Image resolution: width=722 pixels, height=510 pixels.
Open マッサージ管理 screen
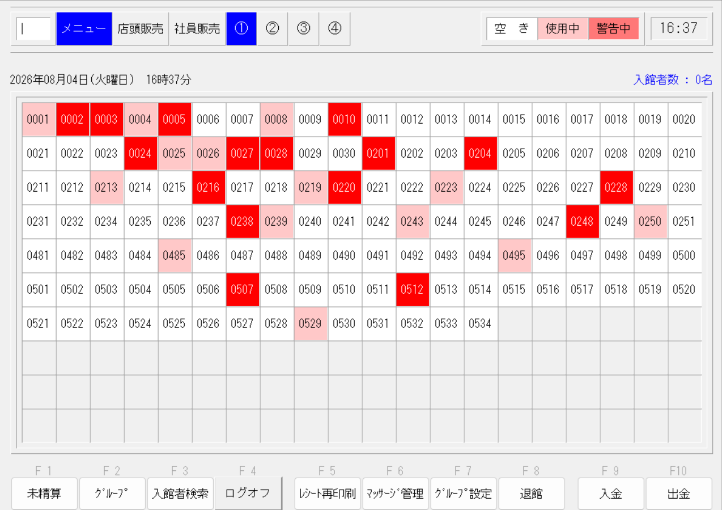(x=396, y=494)
